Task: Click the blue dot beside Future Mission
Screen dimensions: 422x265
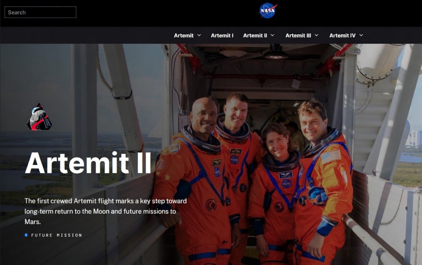Action: click(x=26, y=235)
